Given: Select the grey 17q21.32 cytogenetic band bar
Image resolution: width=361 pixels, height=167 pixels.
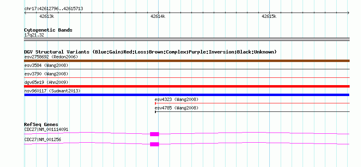Looking at the screenshot, I should pyautogui.click(x=187, y=39).
